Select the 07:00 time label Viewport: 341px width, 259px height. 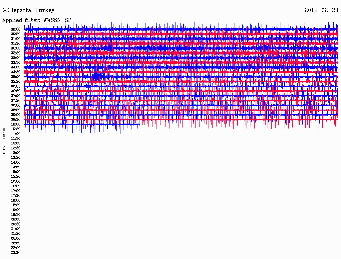point(16,96)
